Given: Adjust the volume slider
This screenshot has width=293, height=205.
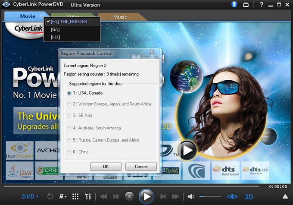Looking at the screenshot, I should (210, 196).
